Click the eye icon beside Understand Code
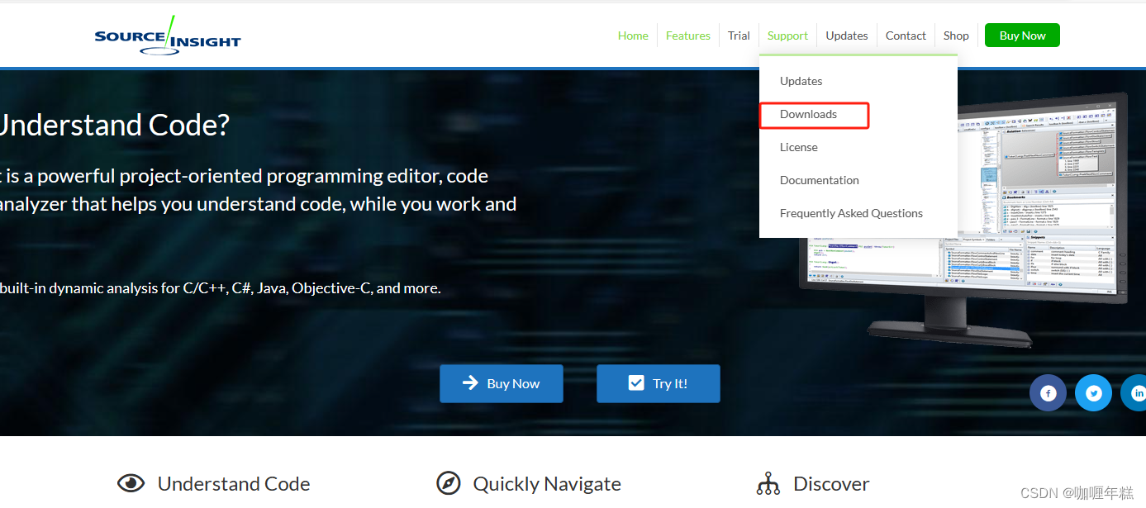This screenshot has height=508, width=1146. tap(131, 483)
